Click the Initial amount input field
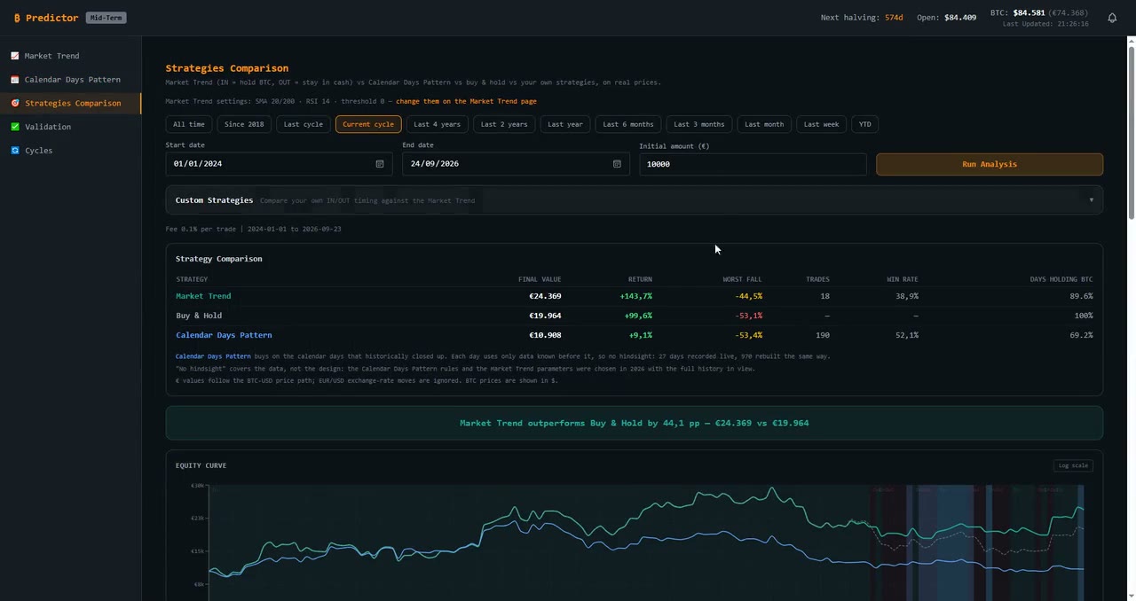Viewport: 1136px width, 601px height. pos(753,164)
